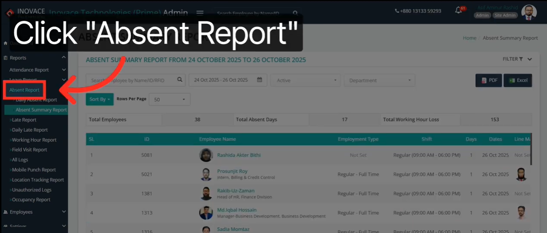Click the Home breadcrumb link

point(469,38)
